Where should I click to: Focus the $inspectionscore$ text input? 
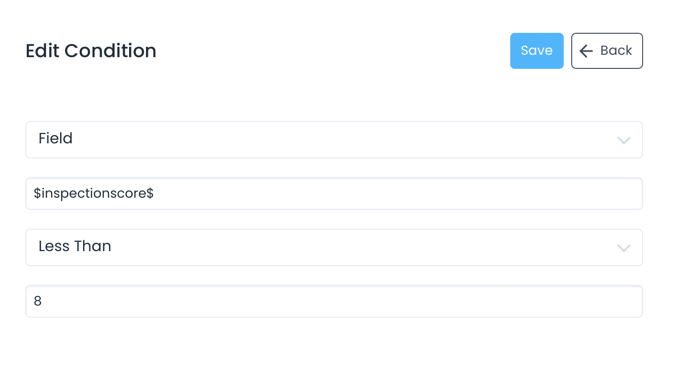(333, 193)
